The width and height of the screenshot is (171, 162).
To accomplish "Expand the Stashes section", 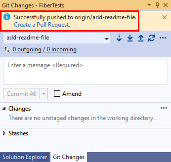I will point(4,133).
